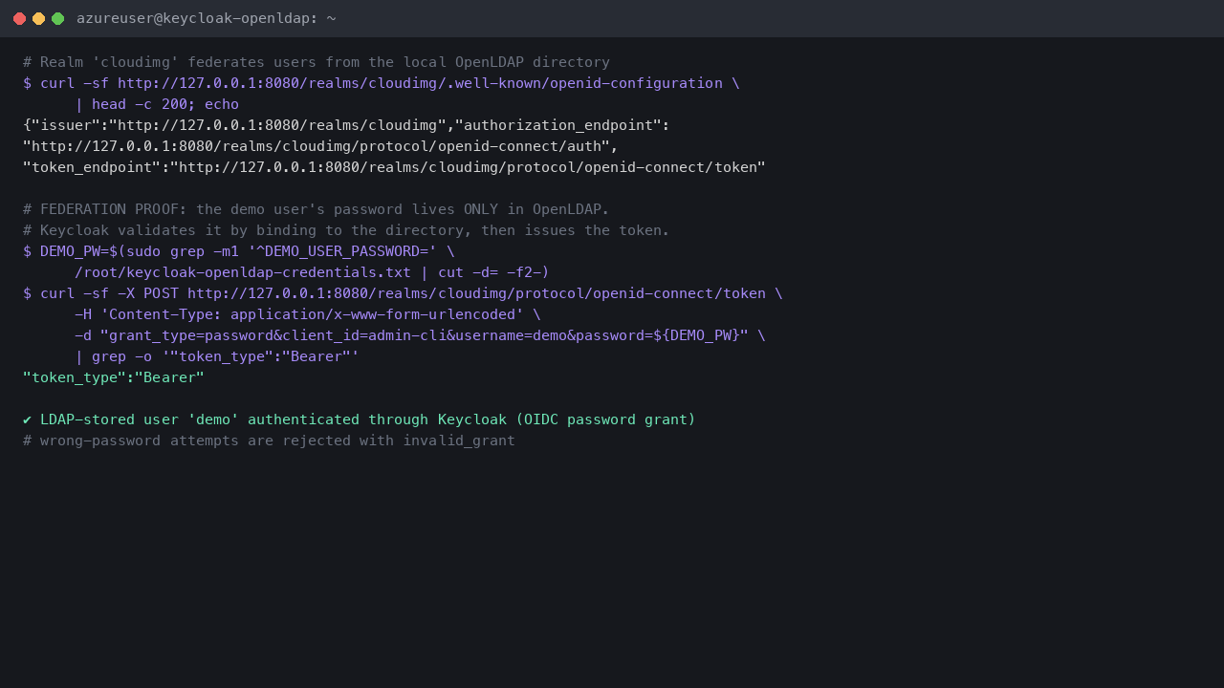Click the yellow minimize window button

point(38,18)
